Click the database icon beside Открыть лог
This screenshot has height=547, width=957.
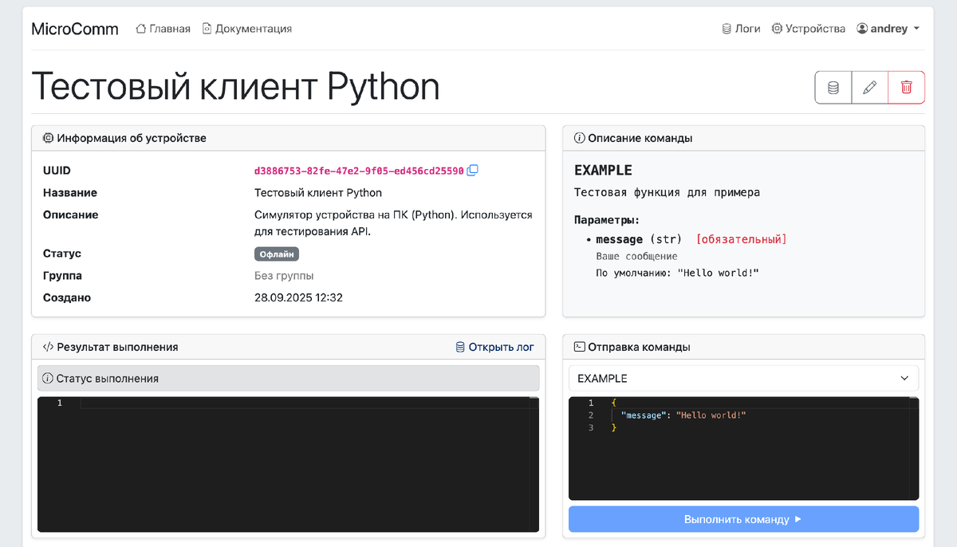(460, 347)
